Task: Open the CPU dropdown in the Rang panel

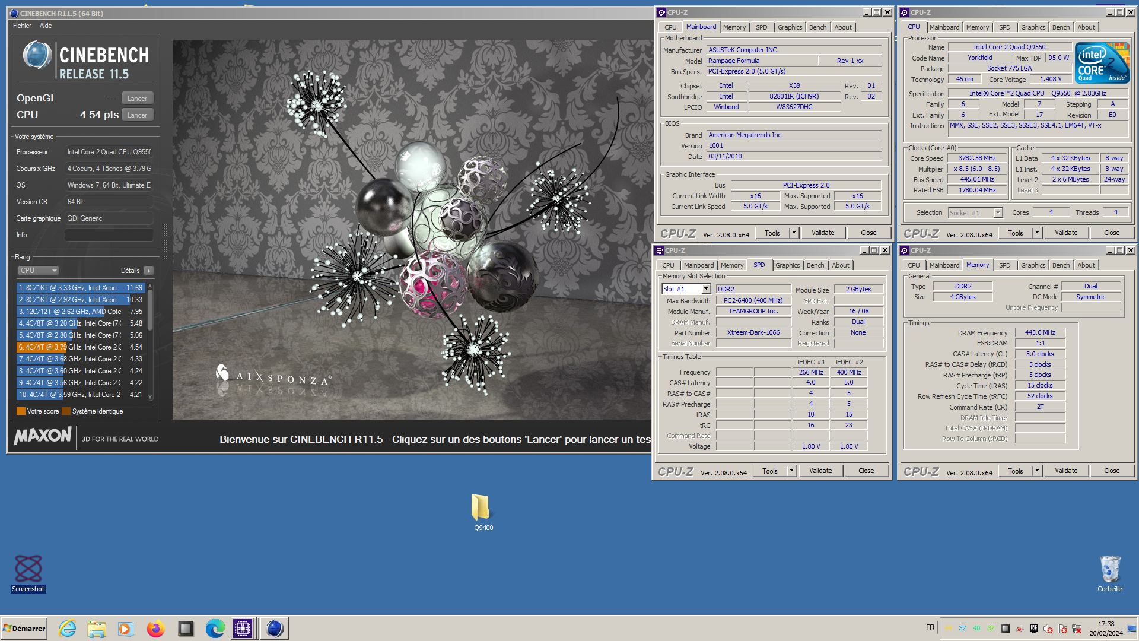Action: click(38, 271)
